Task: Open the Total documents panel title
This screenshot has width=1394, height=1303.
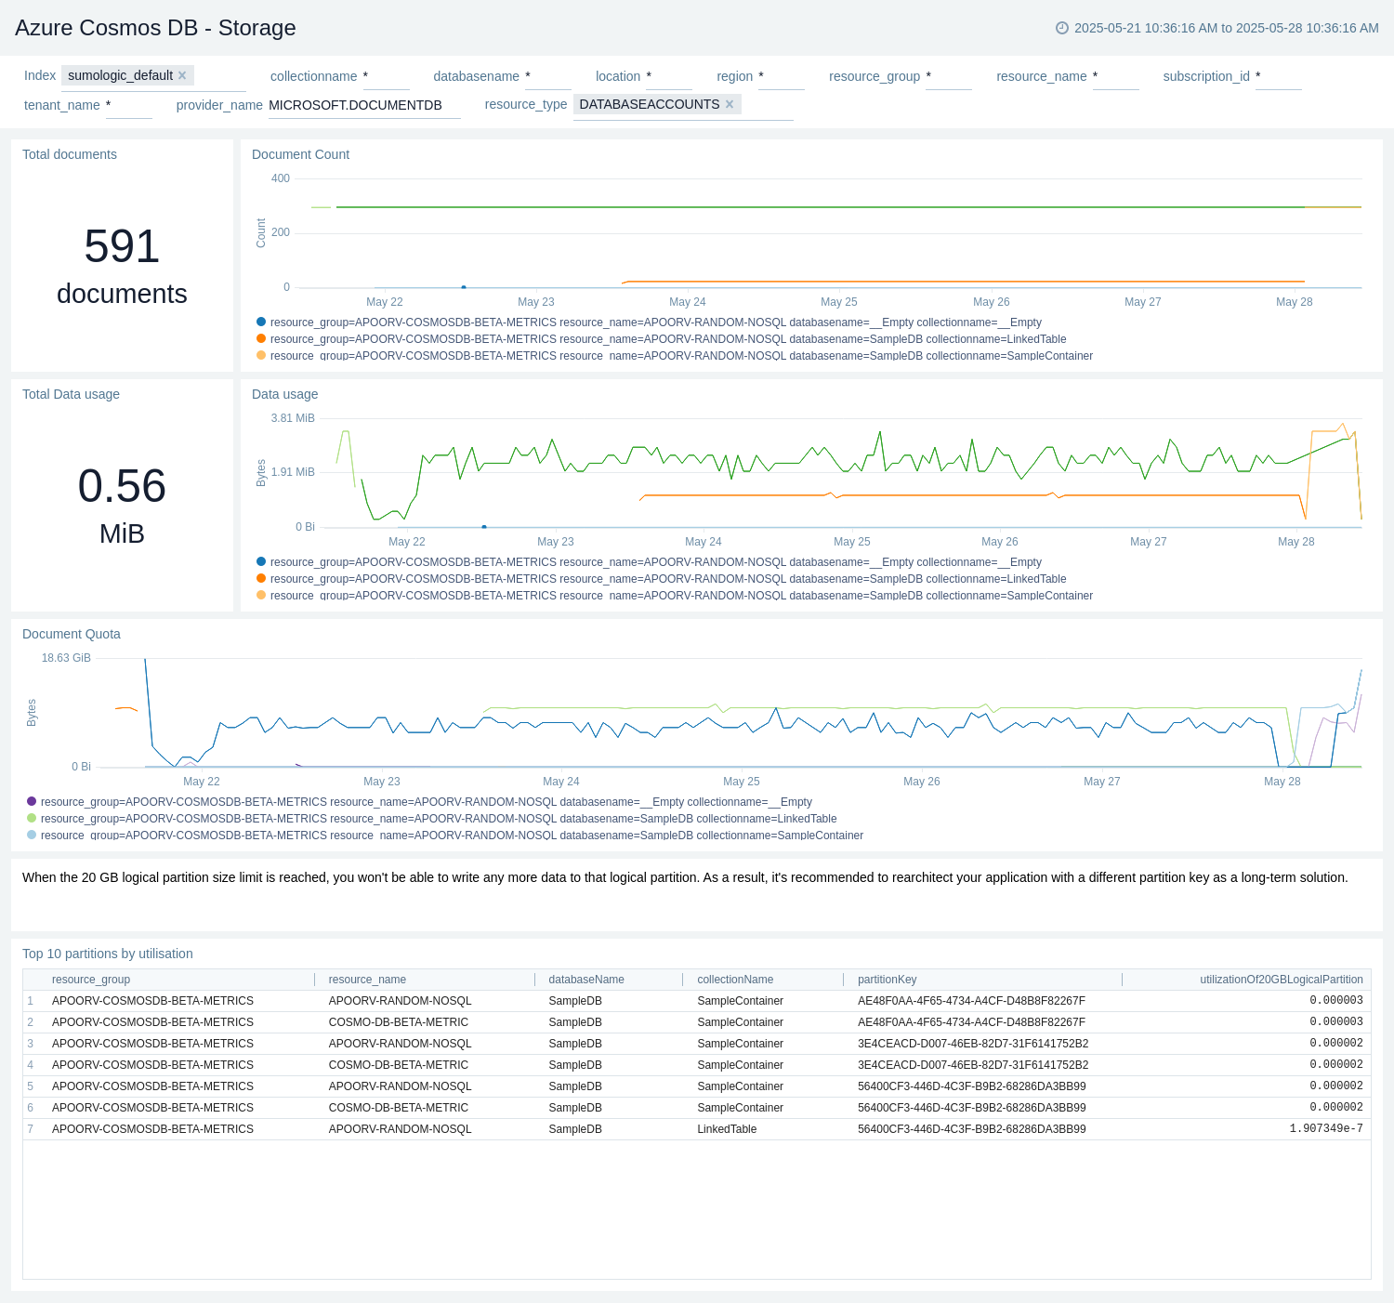Action: point(70,154)
